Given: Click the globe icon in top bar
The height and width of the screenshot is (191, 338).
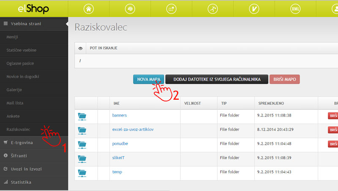Looking at the screenshot, I should click(x=130, y=9).
